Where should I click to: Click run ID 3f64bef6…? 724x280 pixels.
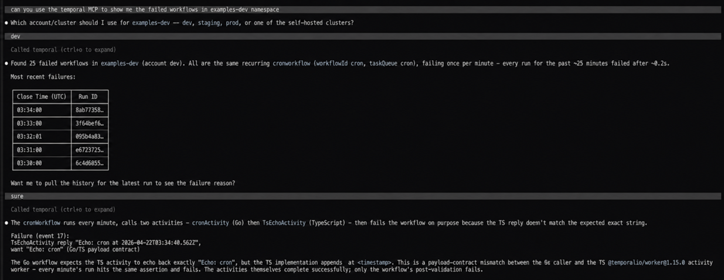[89, 123]
